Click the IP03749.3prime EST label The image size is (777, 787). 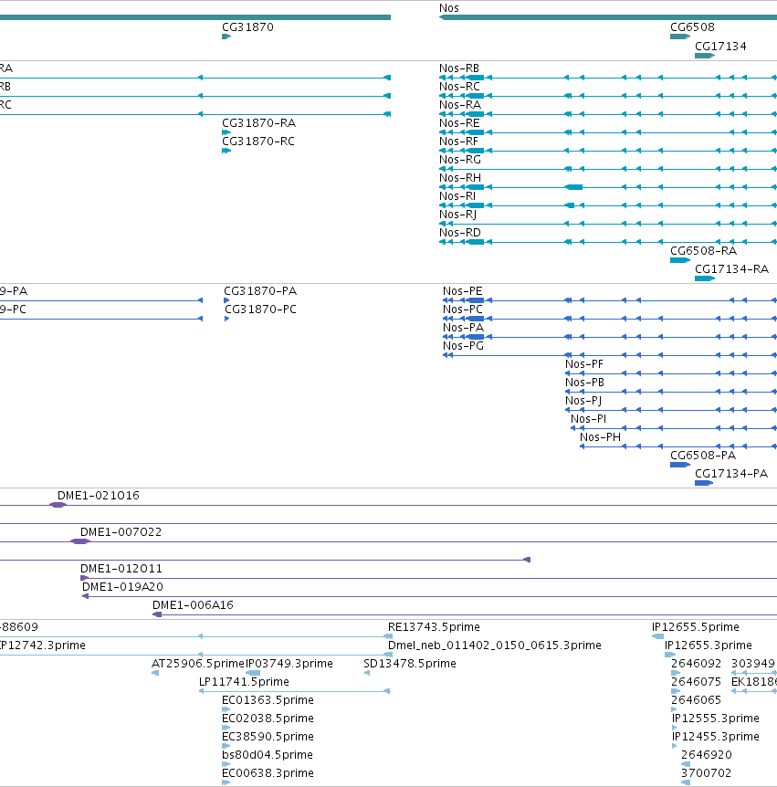289,664
